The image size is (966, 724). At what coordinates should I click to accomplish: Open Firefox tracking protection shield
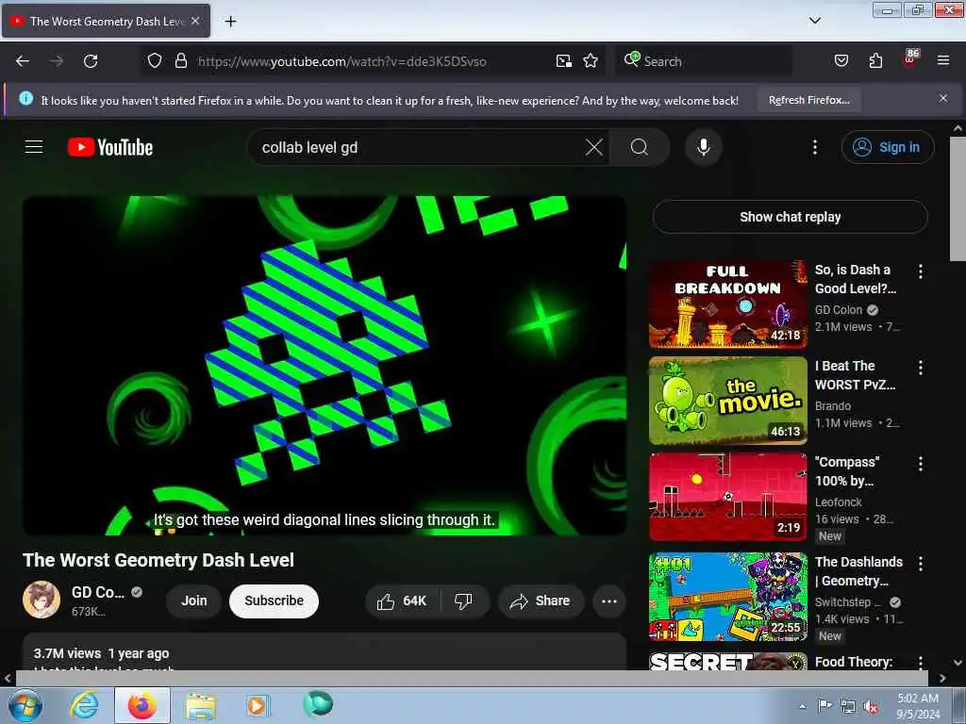(155, 61)
